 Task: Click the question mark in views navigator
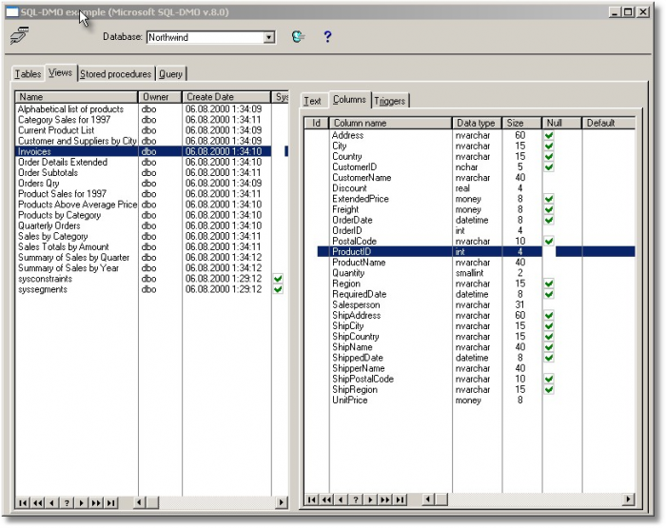[x=67, y=503]
